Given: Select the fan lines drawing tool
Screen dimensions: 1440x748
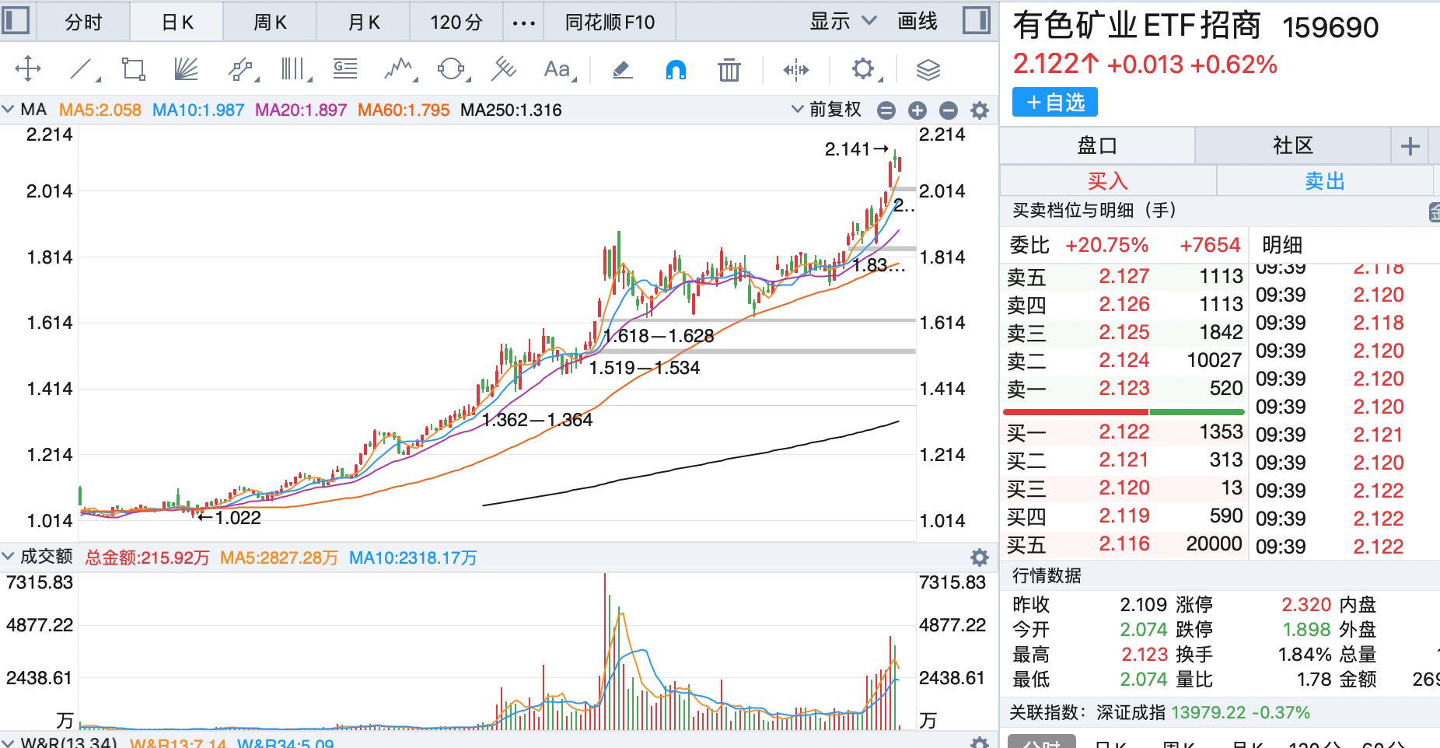Looking at the screenshot, I should 186,69.
